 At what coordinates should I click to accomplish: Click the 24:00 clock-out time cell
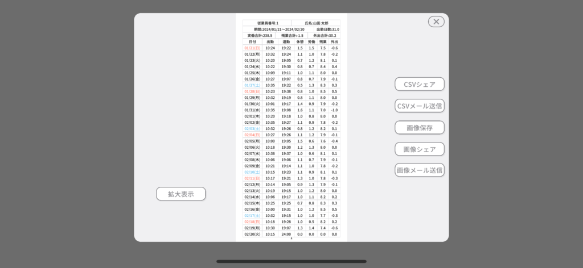pyautogui.click(x=286, y=234)
